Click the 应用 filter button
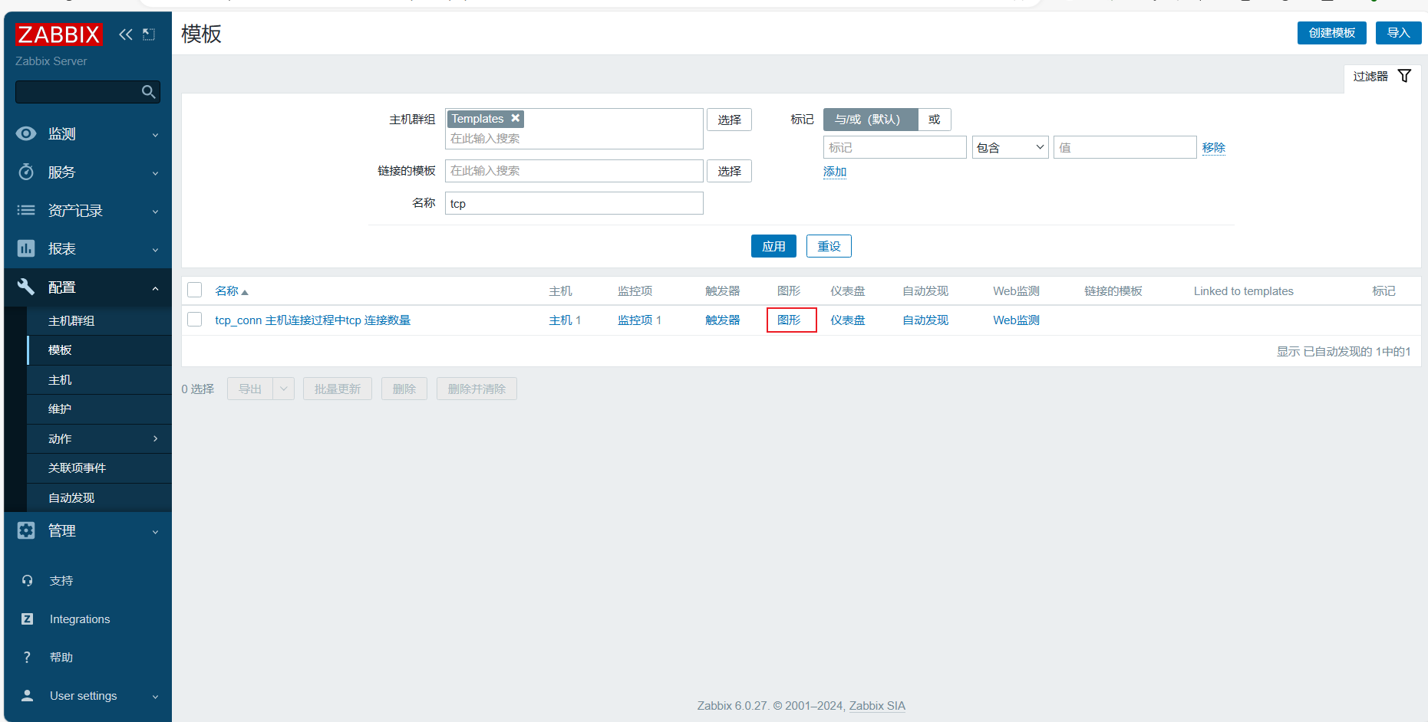 [x=773, y=246]
